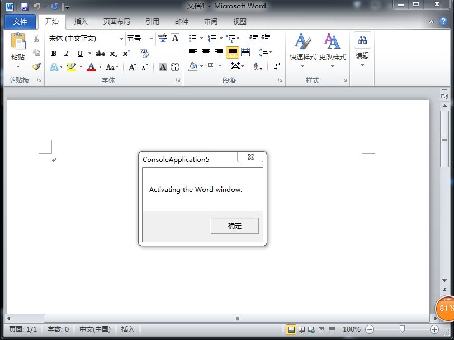Screen dimensions: 454x340
Task: Switch to Full Screen Reading view icon
Action: tap(301, 329)
